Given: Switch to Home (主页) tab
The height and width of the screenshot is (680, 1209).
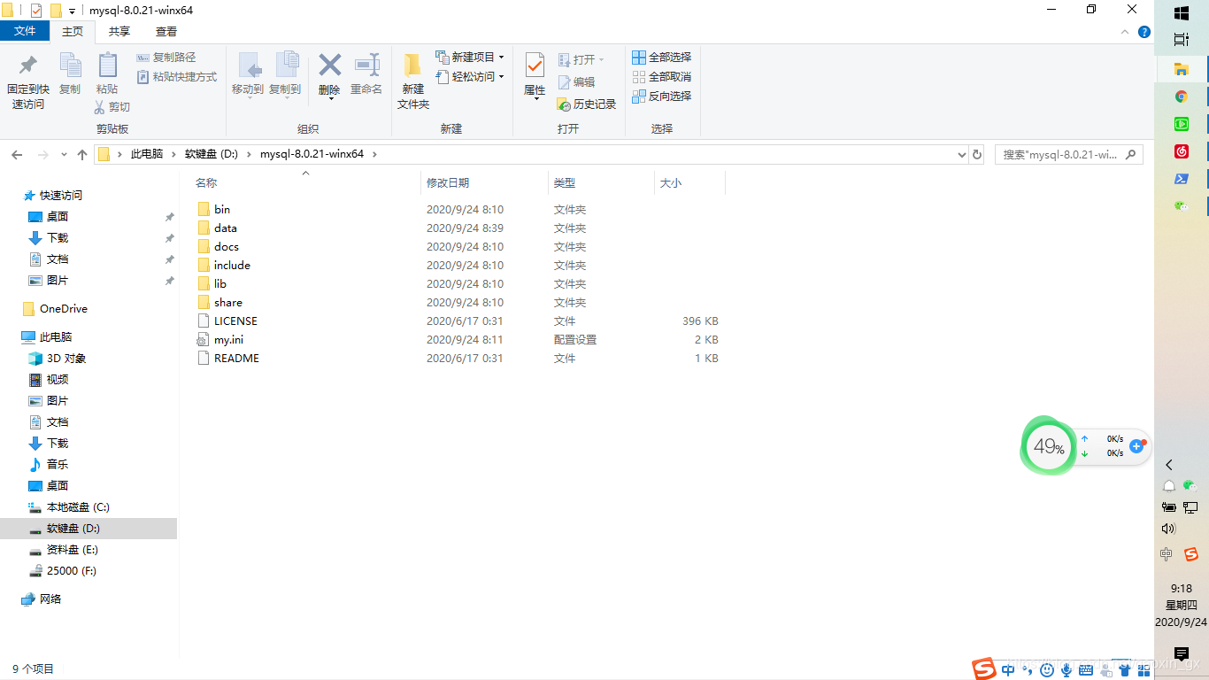Looking at the screenshot, I should pos(73,31).
